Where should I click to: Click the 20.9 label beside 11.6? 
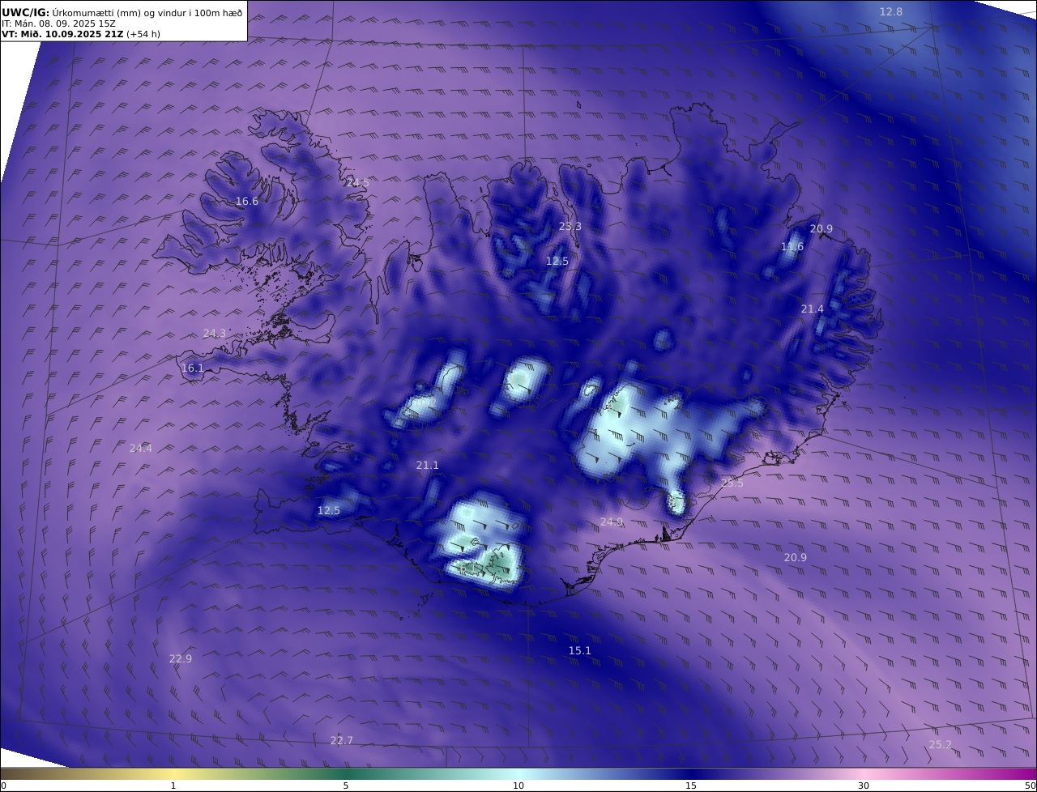coord(821,228)
